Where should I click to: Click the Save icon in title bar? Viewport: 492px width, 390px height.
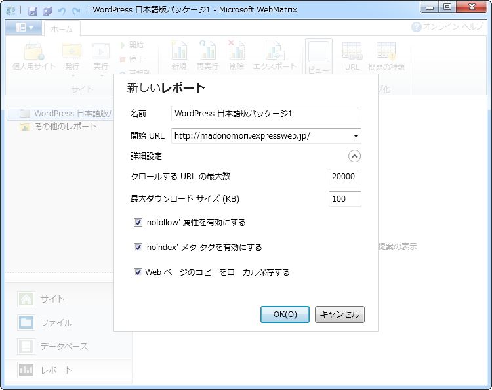(x=33, y=11)
